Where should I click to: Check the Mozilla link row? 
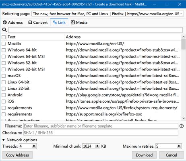4,44
